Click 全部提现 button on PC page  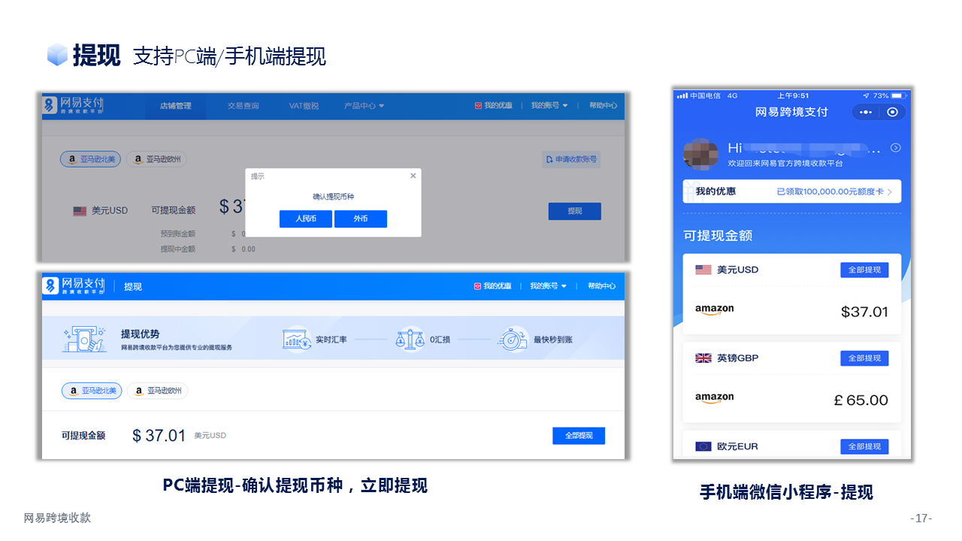click(x=579, y=436)
